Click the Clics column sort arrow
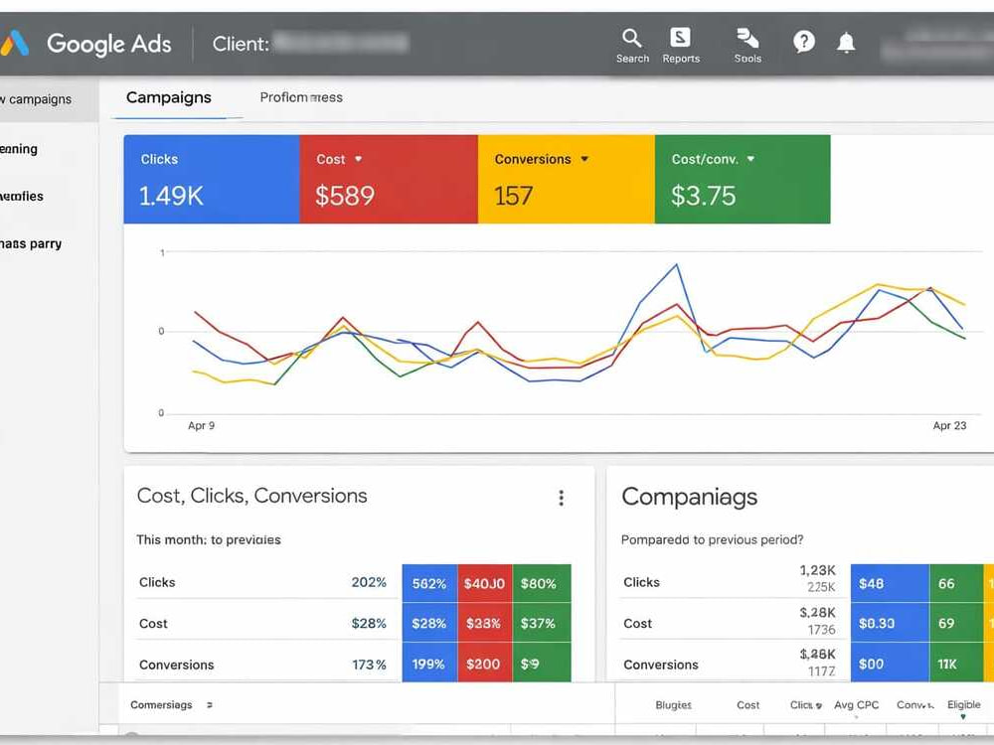 click(818, 705)
